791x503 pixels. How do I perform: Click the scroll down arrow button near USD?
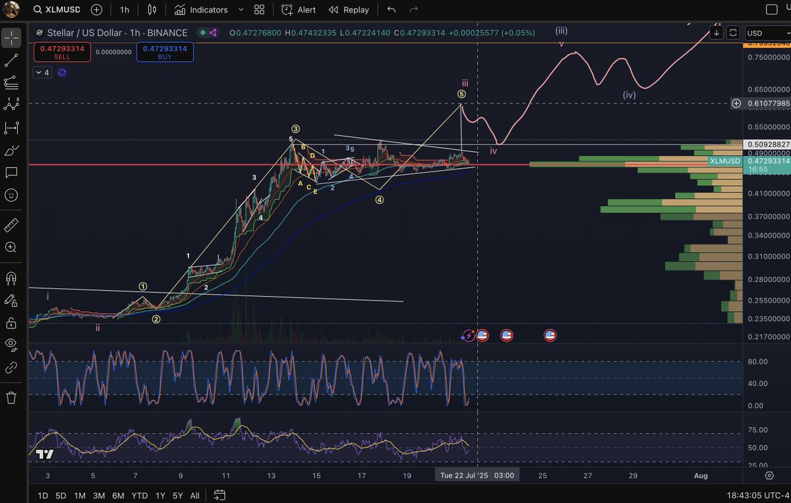(717, 33)
